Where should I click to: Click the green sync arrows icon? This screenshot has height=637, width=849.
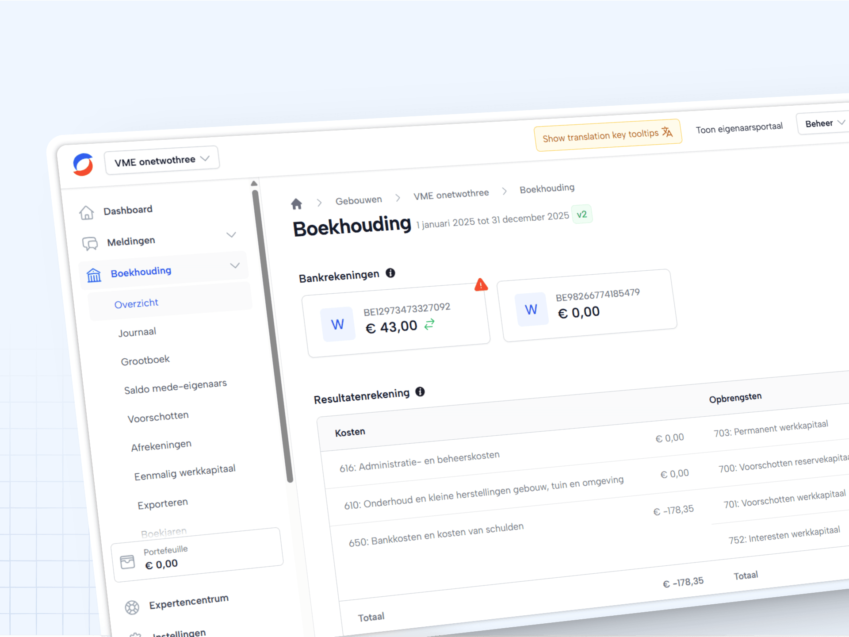tap(429, 325)
